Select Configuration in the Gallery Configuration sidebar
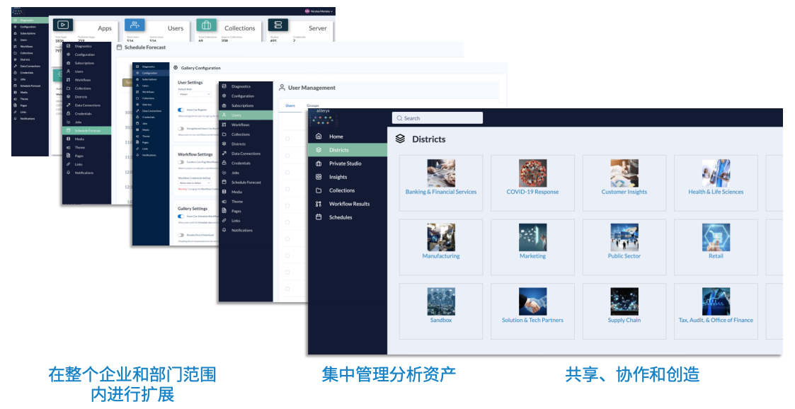Image resolution: width=795 pixels, height=409 pixels. click(x=151, y=73)
